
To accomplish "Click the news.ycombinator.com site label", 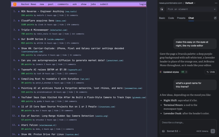I will [171, 3].
